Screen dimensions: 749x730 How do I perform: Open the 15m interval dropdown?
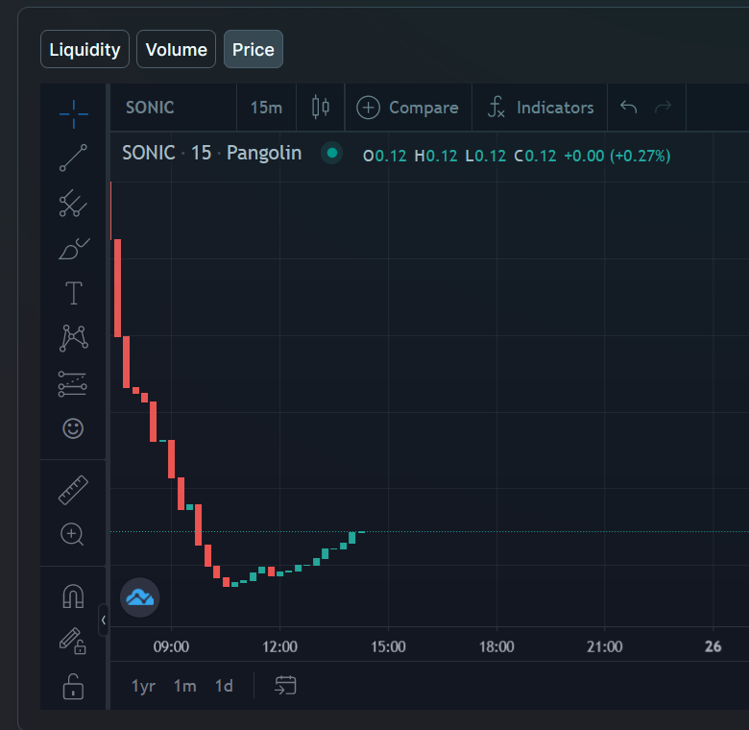click(267, 108)
